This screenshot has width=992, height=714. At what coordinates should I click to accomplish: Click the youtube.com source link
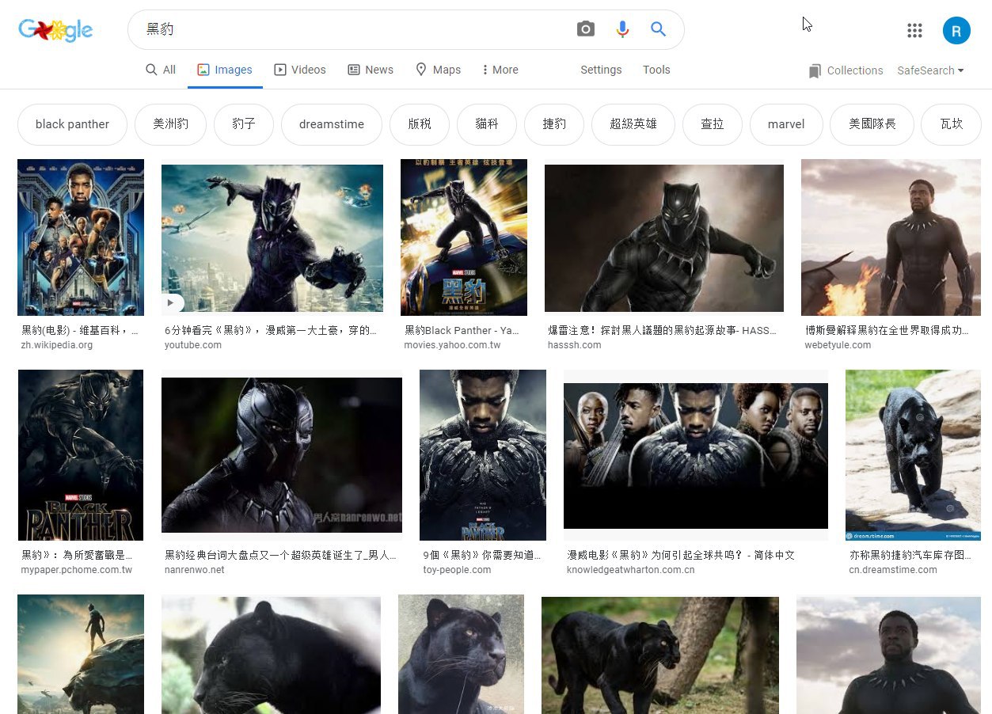[193, 345]
